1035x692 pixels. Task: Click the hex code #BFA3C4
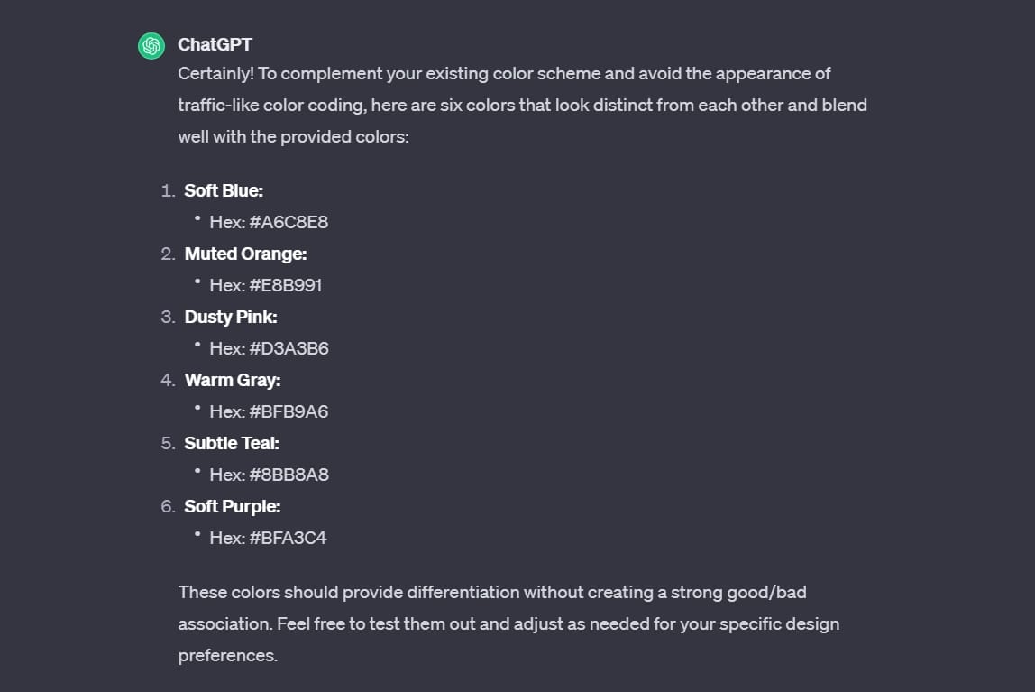point(288,538)
